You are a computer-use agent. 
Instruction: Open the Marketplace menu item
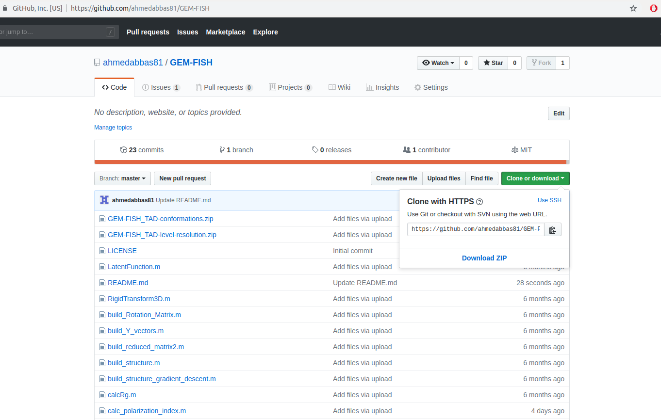pos(225,32)
